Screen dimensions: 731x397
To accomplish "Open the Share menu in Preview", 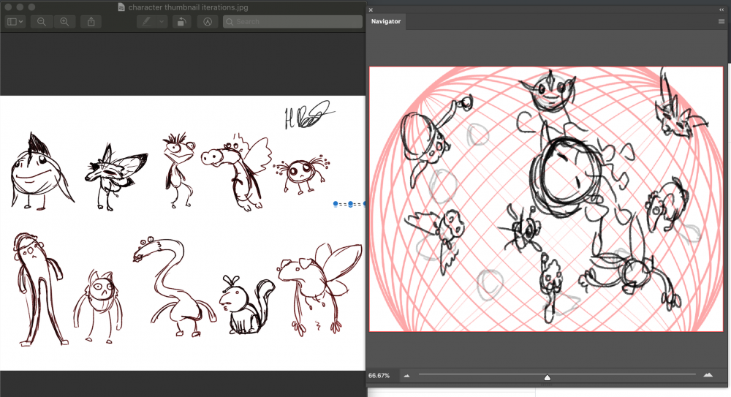I will [x=91, y=22].
